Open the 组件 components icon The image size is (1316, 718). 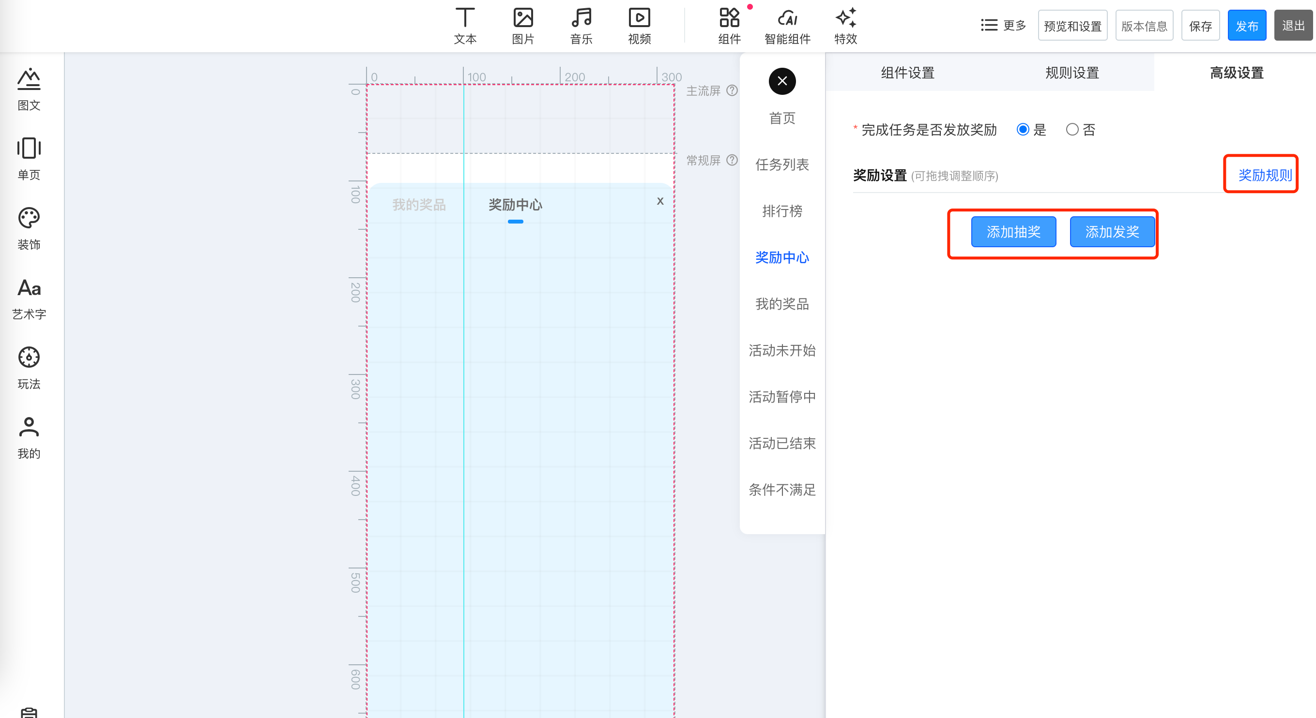coord(729,18)
